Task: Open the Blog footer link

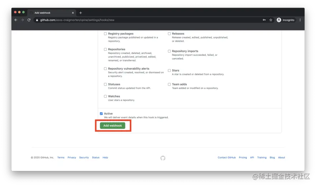Action: (x=272, y=158)
